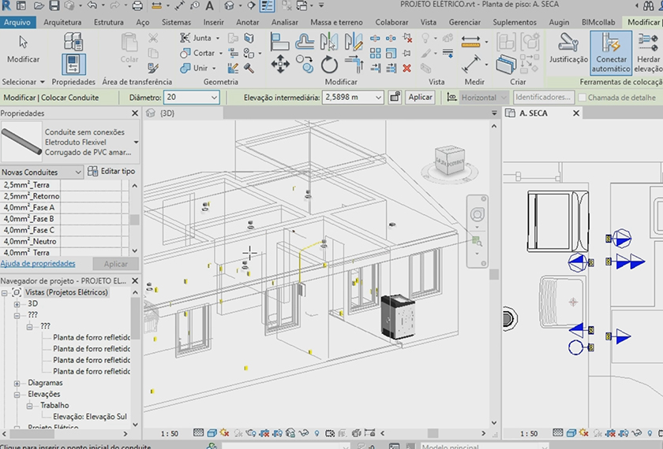Collapse the Elevações tree node
The height and width of the screenshot is (449, 663).
click(x=17, y=394)
